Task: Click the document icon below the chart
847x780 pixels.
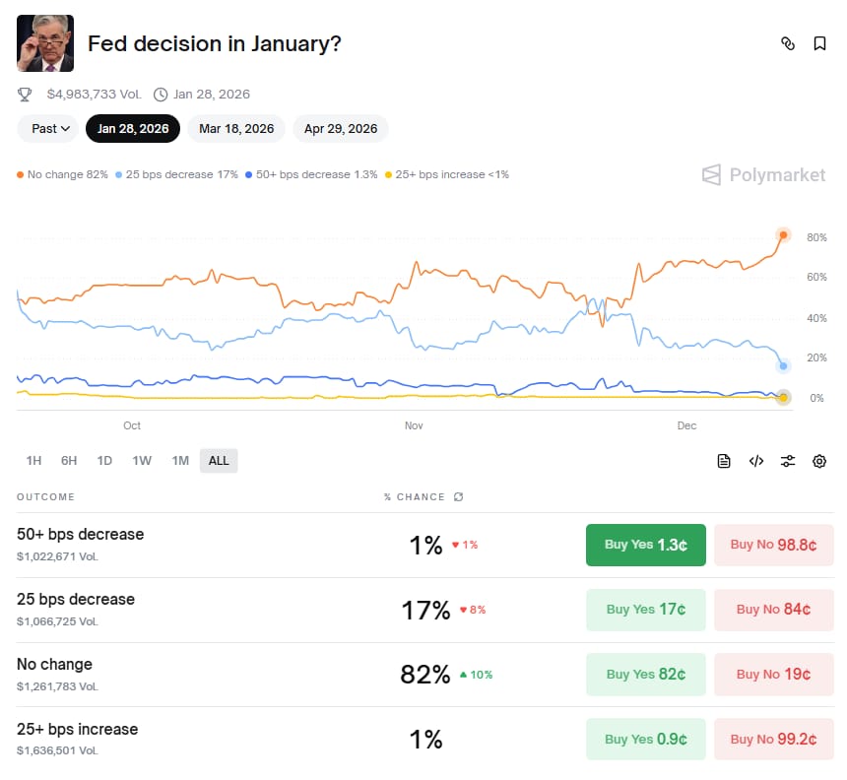Action: [724, 461]
